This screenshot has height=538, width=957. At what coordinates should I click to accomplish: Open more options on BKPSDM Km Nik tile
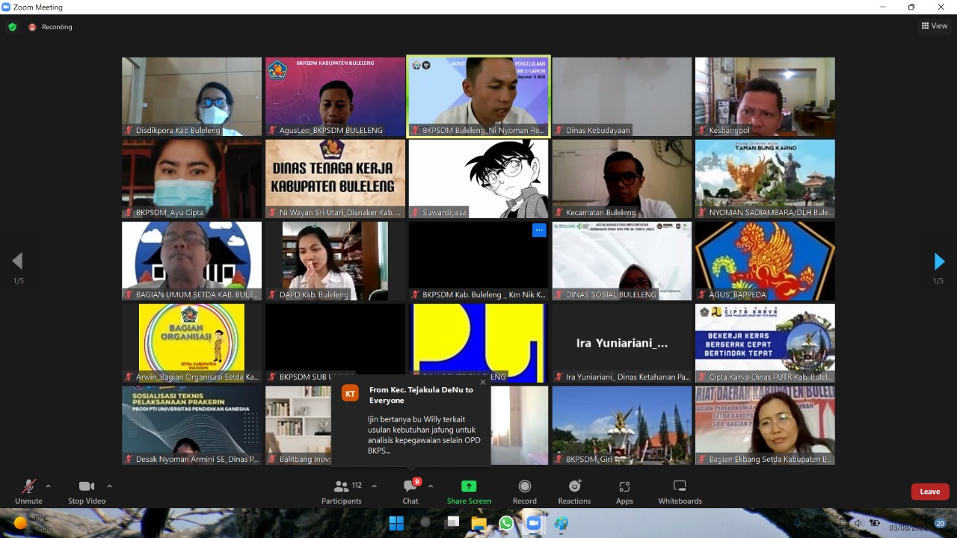539,230
